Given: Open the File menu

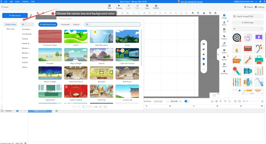Looking at the screenshot, I should pos(6,1).
